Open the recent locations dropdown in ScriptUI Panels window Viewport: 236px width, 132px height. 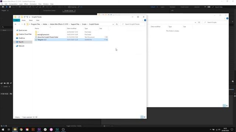tap(22, 24)
